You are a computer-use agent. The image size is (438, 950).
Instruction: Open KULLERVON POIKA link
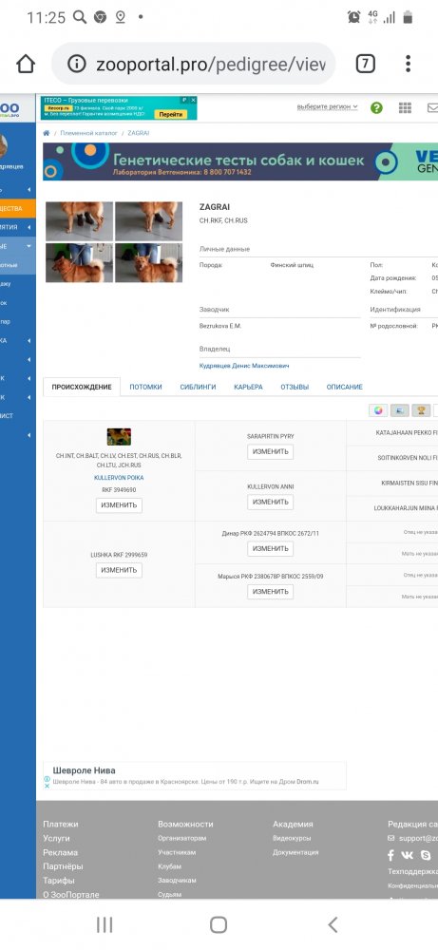pyautogui.click(x=119, y=478)
